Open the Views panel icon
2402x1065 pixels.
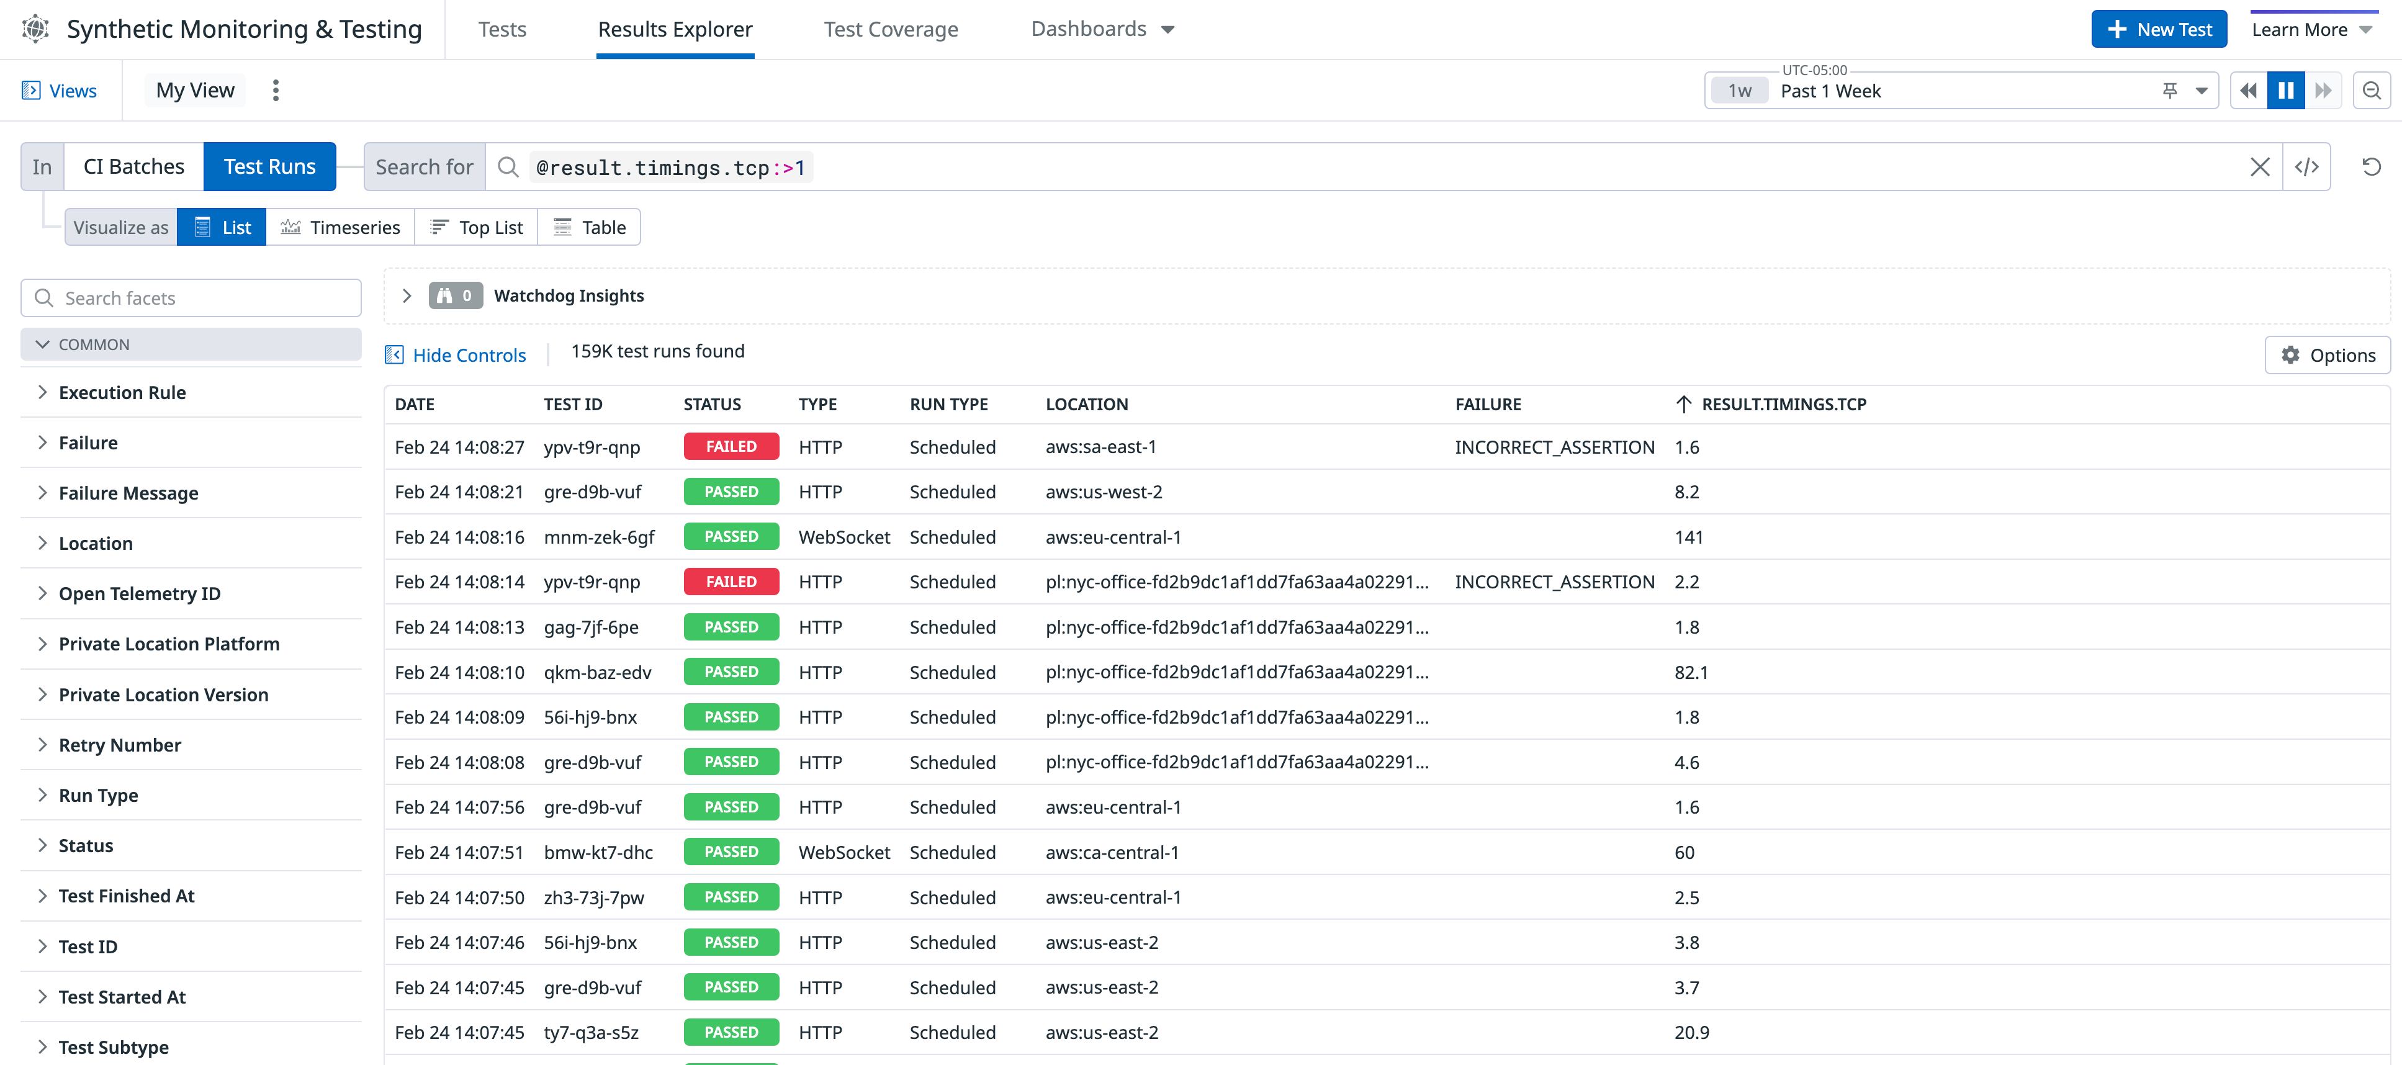pos(31,91)
